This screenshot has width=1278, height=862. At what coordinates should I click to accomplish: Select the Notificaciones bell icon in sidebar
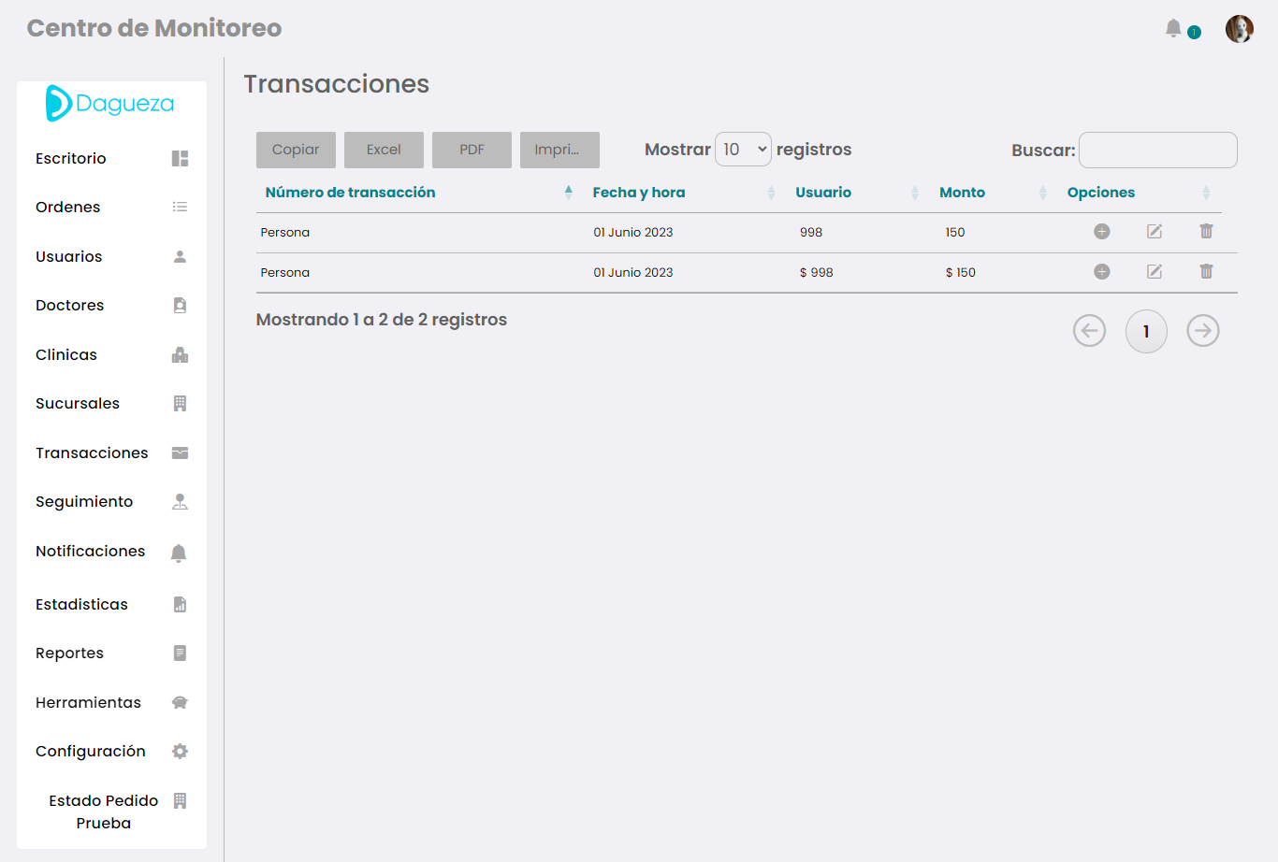tap(180, 552)
